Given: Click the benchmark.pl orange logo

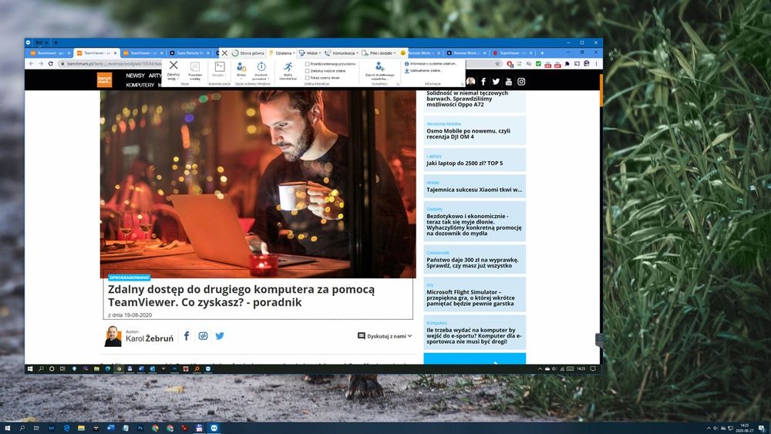Looking at the screenshot, I should point(104,80).
